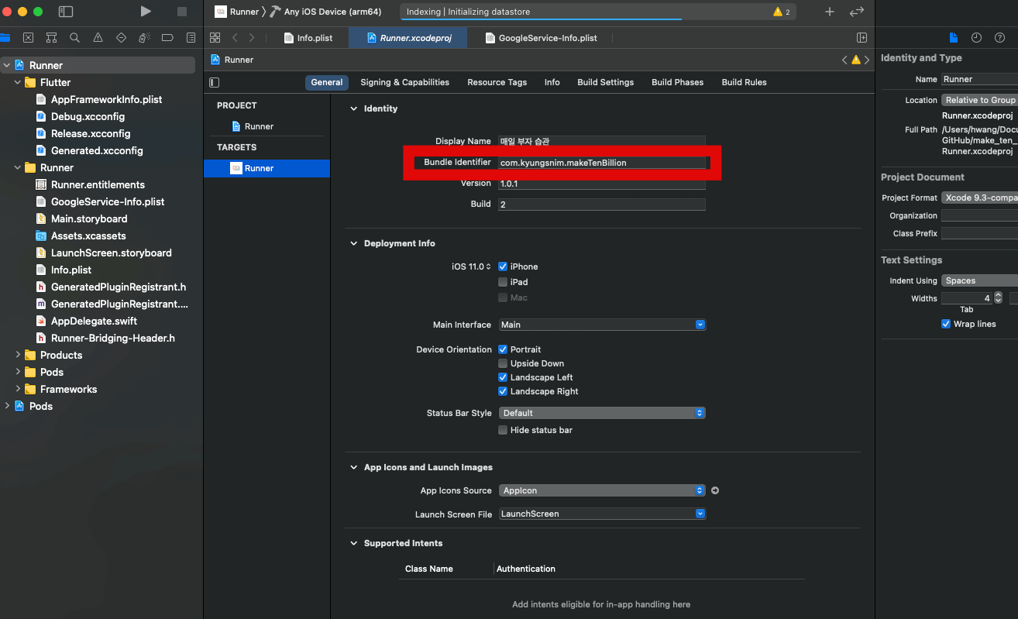Open AppDelegate.swift in the navigator

(94, 321)
